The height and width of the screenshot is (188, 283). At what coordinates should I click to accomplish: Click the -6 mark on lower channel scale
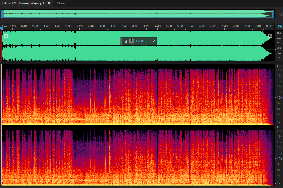tap(279, 57)
